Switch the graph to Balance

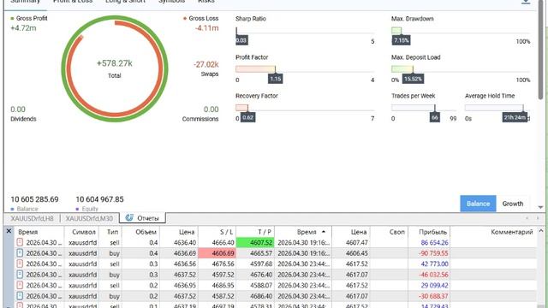pos(478,204)
